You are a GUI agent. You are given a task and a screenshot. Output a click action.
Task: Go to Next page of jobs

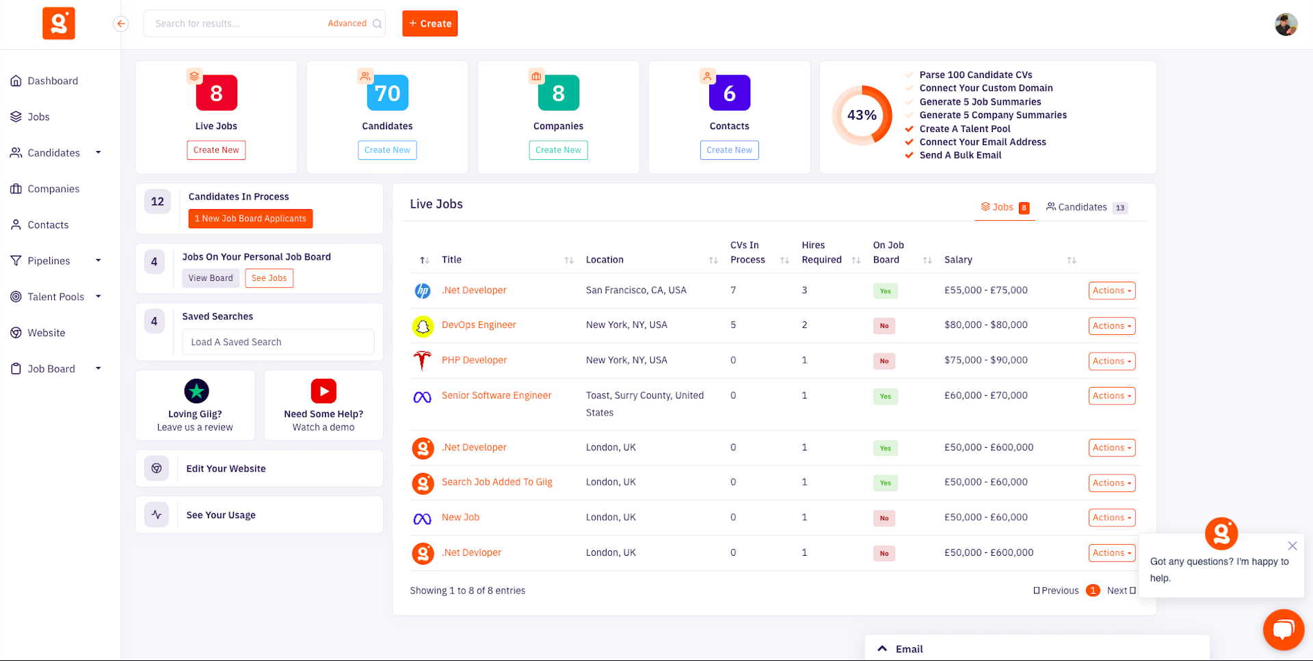[1122, 591]
